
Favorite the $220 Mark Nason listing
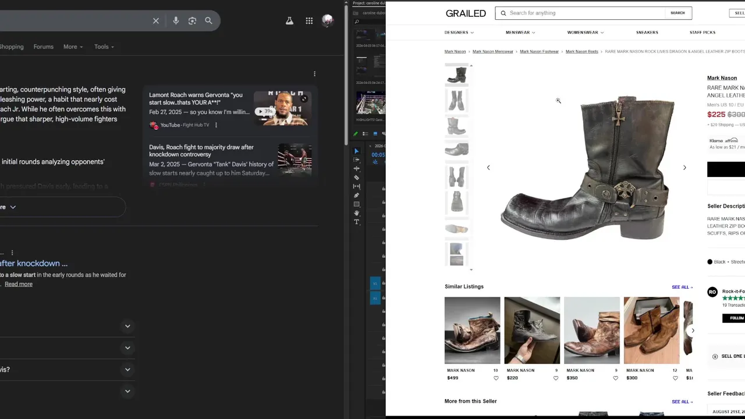[556, 378]
